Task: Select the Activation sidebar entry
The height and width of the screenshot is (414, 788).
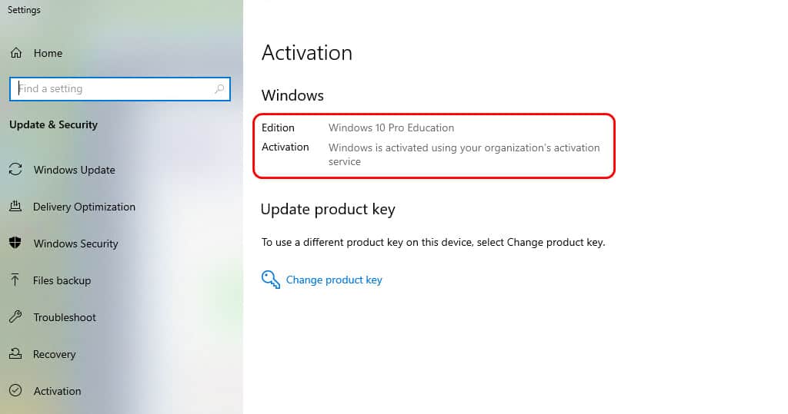Action: pyautogui.click(x=57, y=391)
